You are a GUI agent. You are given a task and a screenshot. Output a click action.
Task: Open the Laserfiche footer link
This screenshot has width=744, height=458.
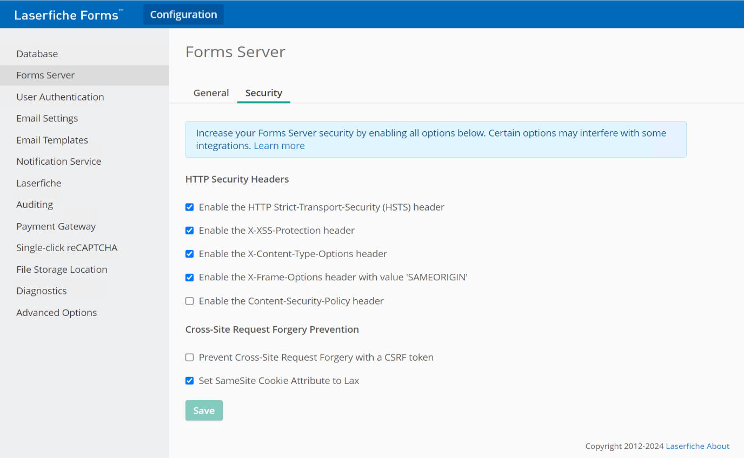(685, 446)
